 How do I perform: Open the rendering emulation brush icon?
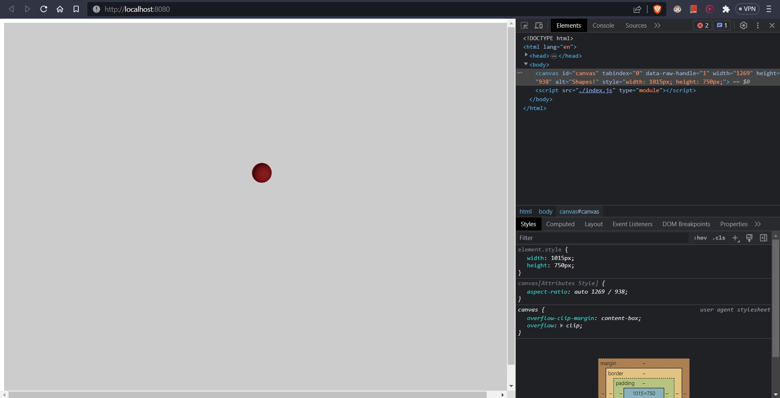coord(750,238)
